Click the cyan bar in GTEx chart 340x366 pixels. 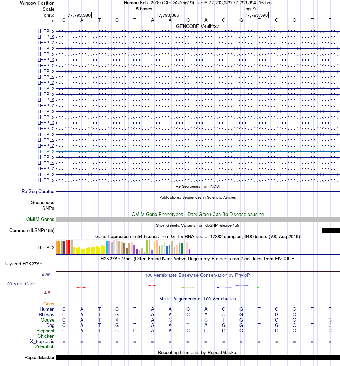pyautogui.click(x=107, y=248)
